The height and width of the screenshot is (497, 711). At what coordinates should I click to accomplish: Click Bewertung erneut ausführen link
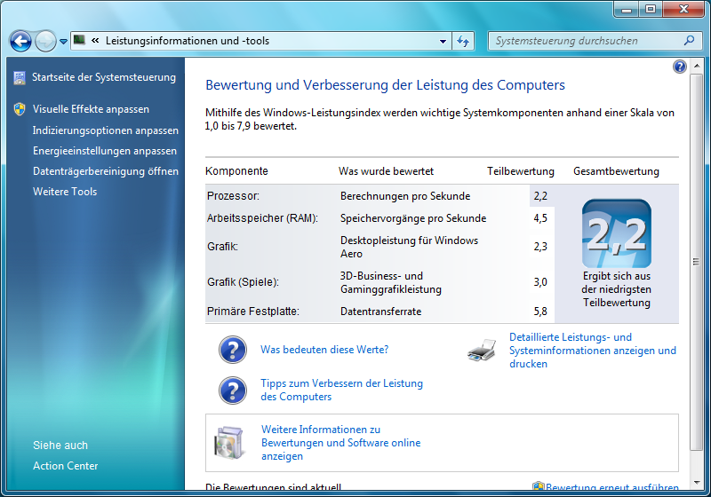coord(611,487)
